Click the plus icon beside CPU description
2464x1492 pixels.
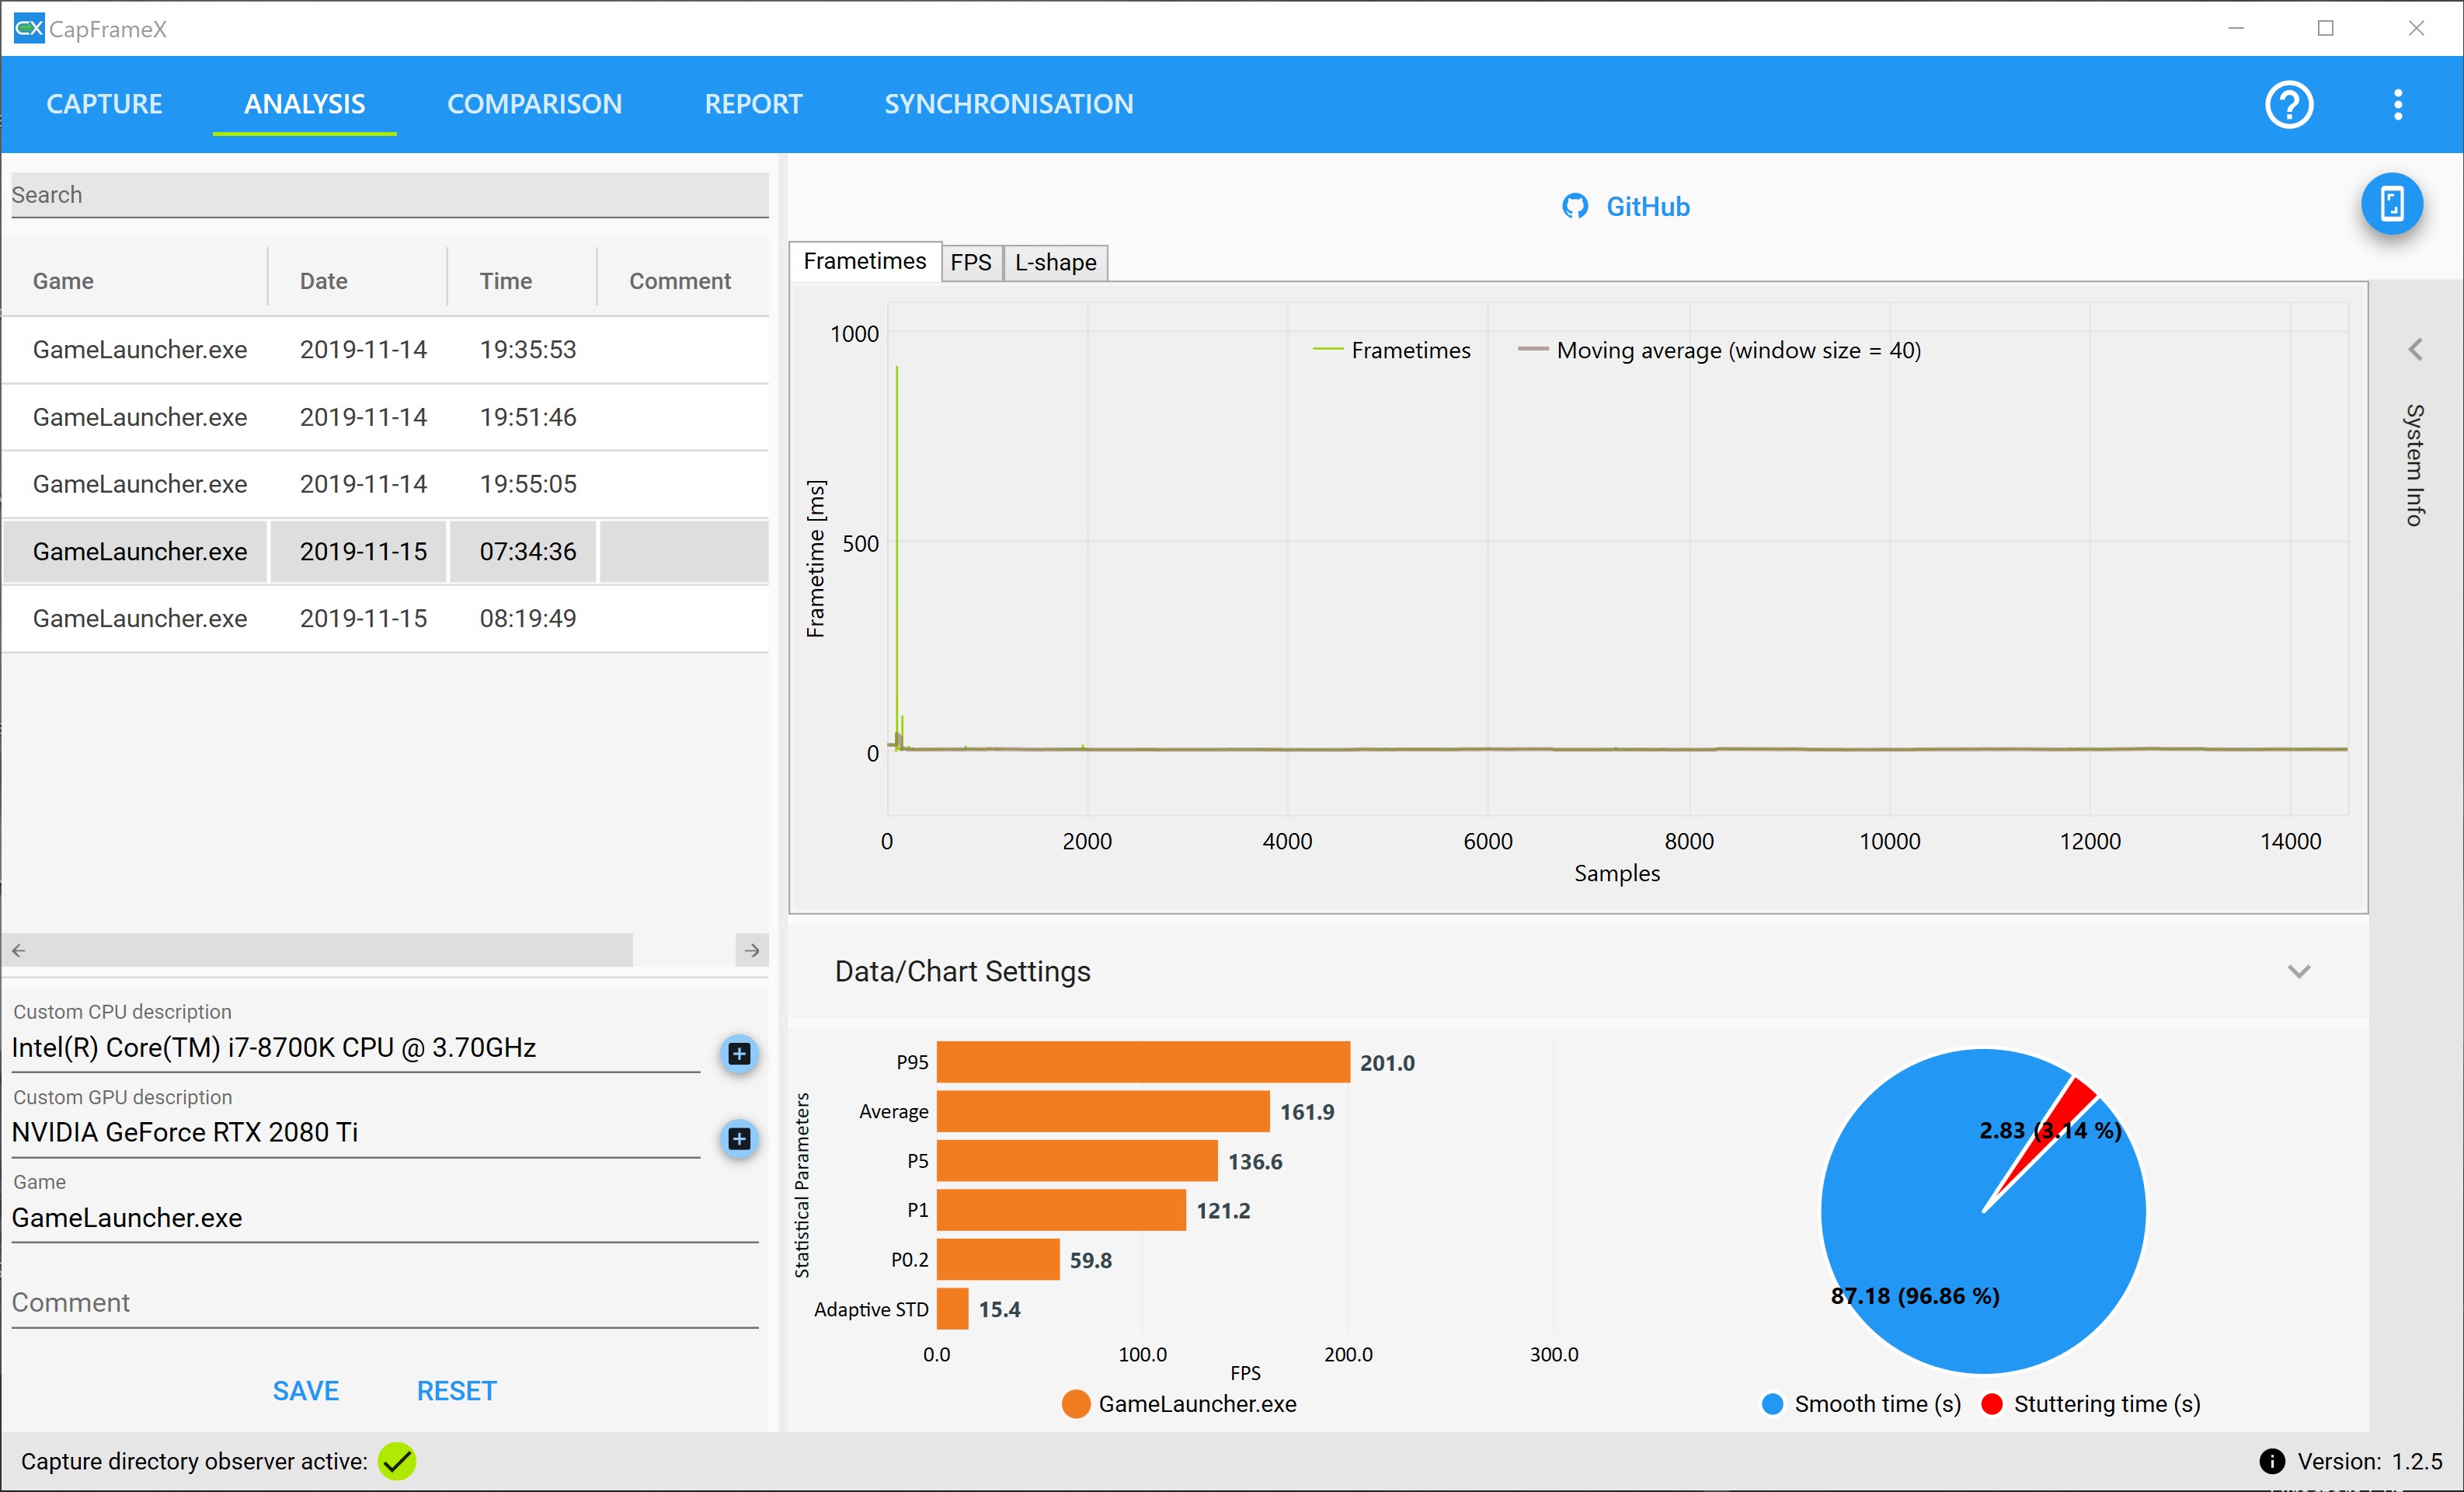coord(739,1053)
